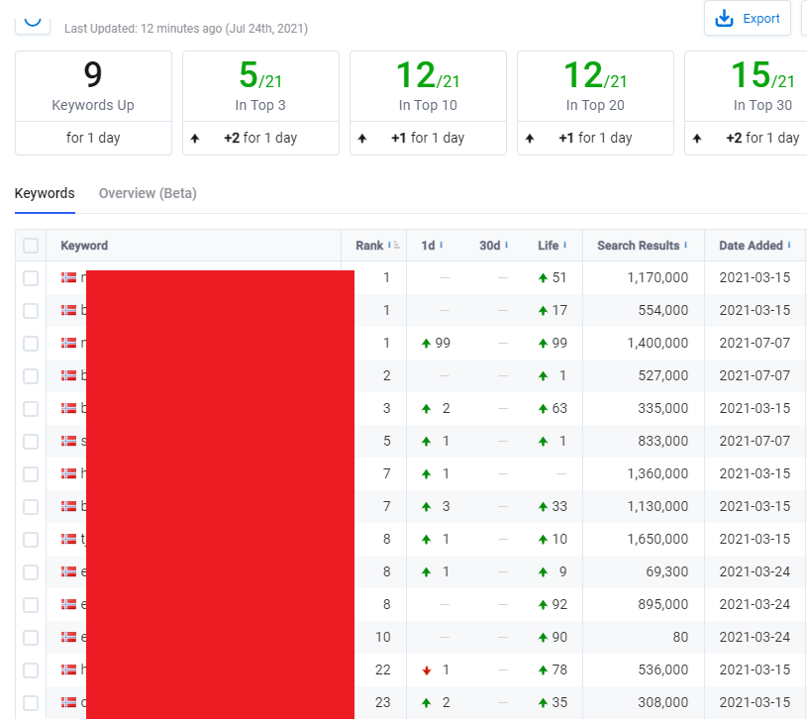807x719 pixels.
Task: Click date '2021-03-24' in the 69,300 row
Action: coord(755,571)
